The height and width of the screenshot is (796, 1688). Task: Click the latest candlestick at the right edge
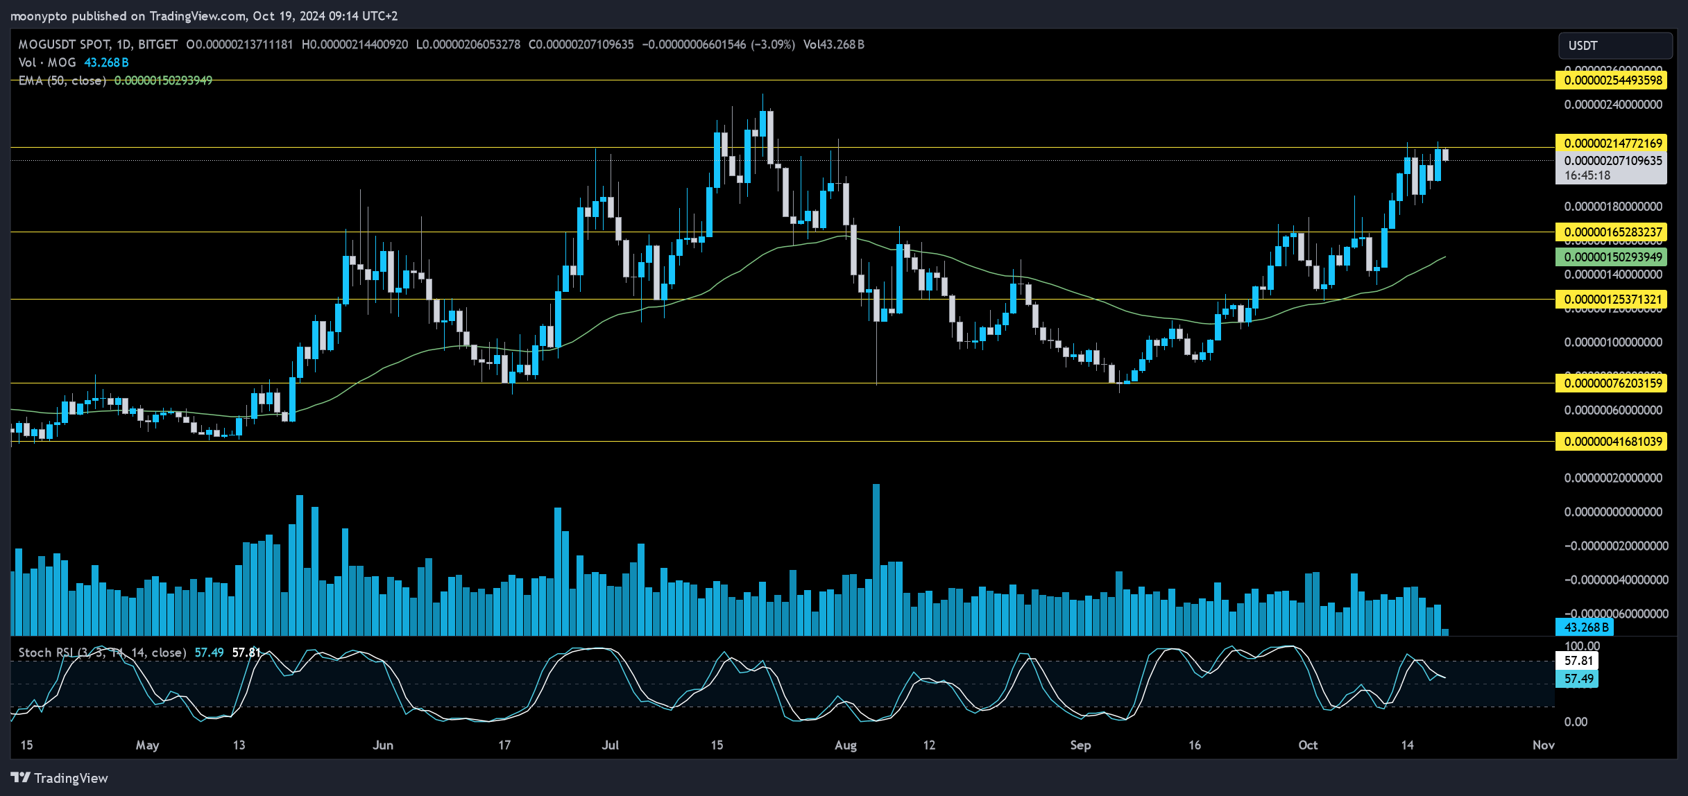tap(1445, 155)
